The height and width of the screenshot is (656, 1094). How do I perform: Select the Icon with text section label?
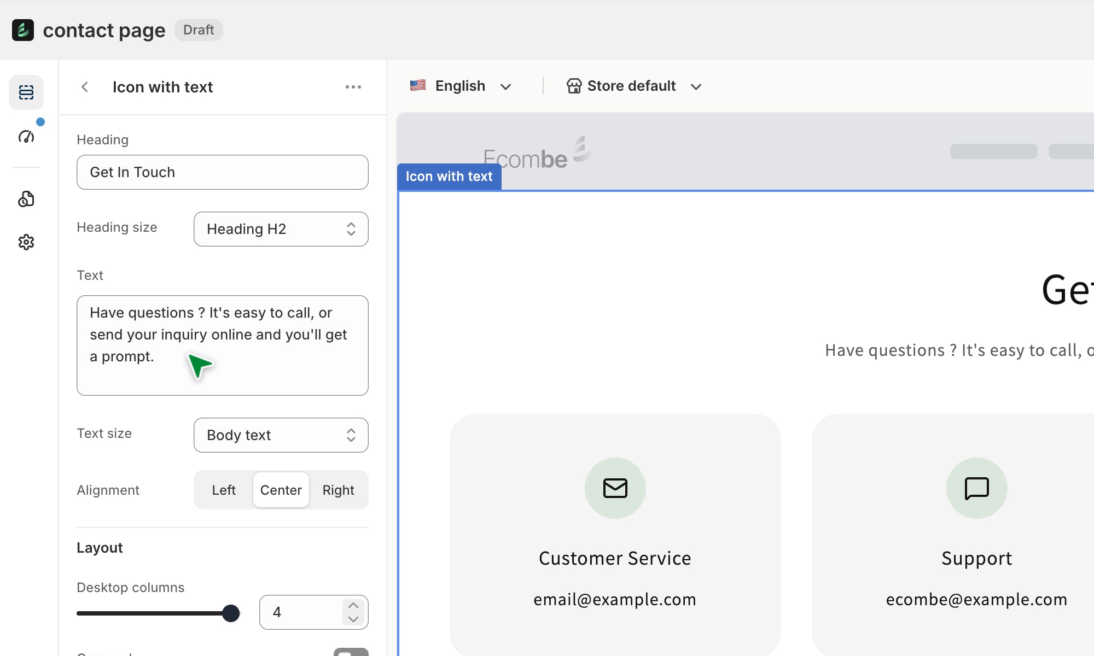coord(449,177)
